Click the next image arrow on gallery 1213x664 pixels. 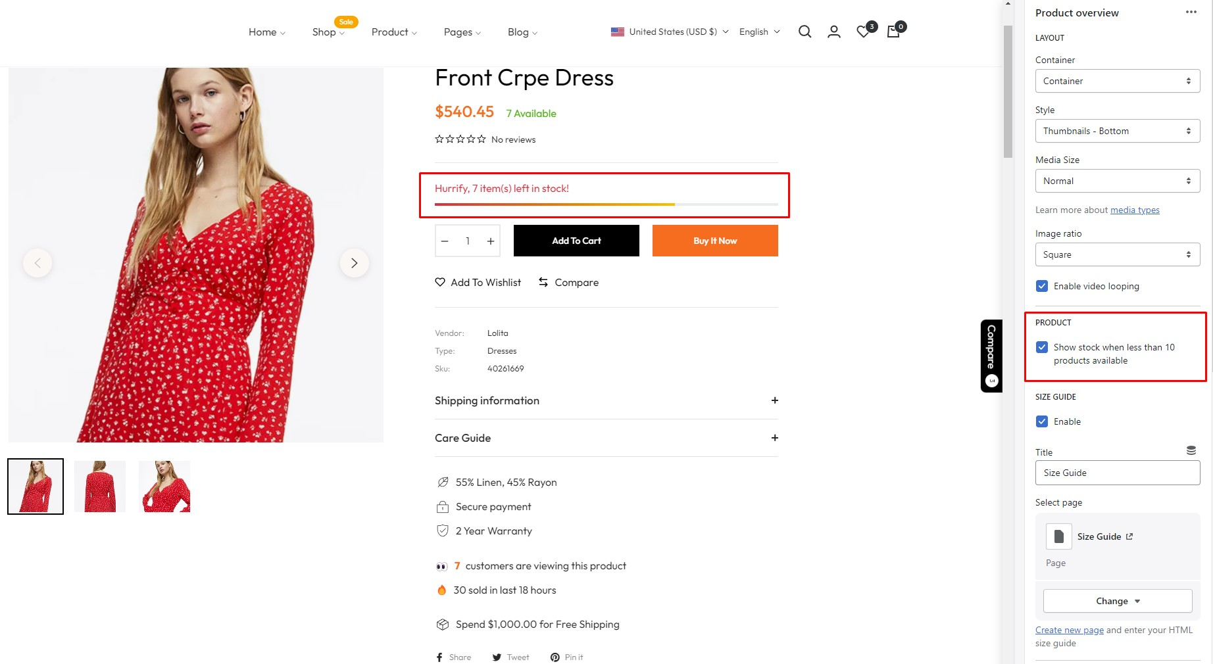click(354, 263)
